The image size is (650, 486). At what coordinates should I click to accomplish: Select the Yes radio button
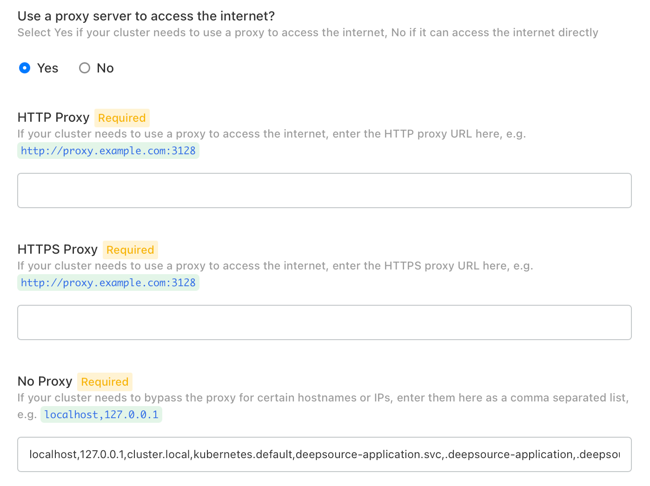(x=25, y=68)
